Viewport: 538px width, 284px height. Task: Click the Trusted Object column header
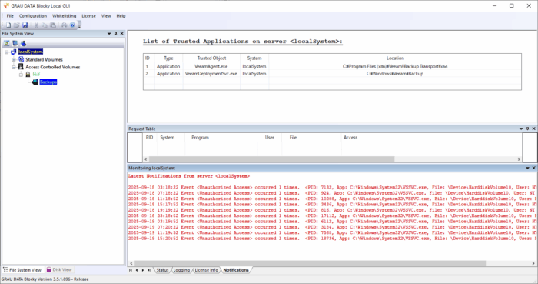coord(211,58)
